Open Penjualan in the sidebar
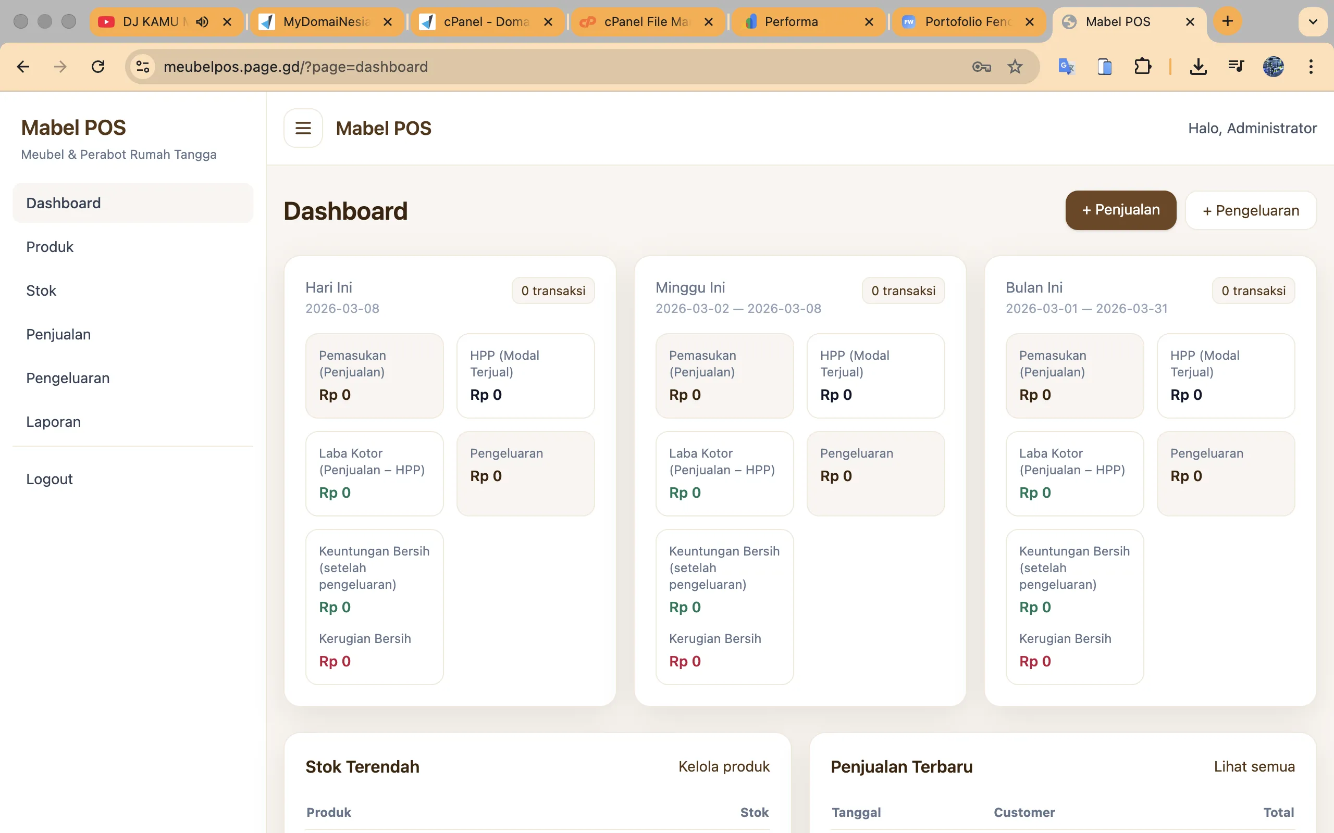This screenshot has width=1334, height=833. click(132, 334)
